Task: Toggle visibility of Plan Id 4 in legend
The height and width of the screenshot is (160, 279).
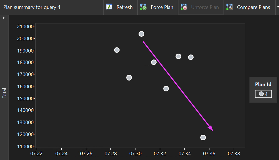Action: [x=263, y=94]
